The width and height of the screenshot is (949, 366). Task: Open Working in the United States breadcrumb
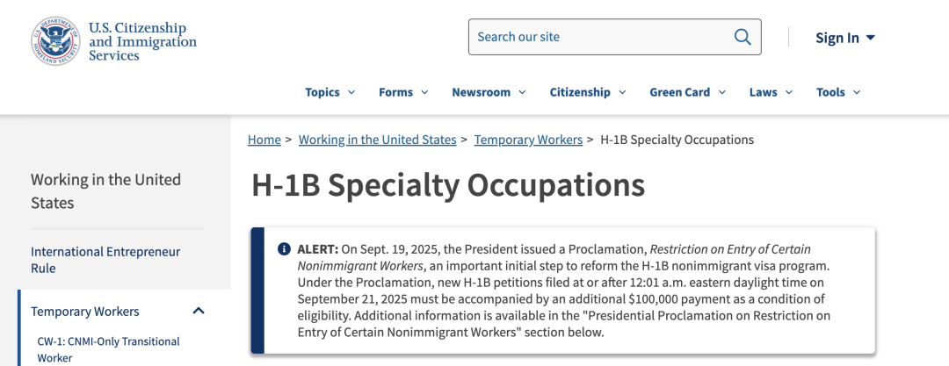(x=377, y=140)
